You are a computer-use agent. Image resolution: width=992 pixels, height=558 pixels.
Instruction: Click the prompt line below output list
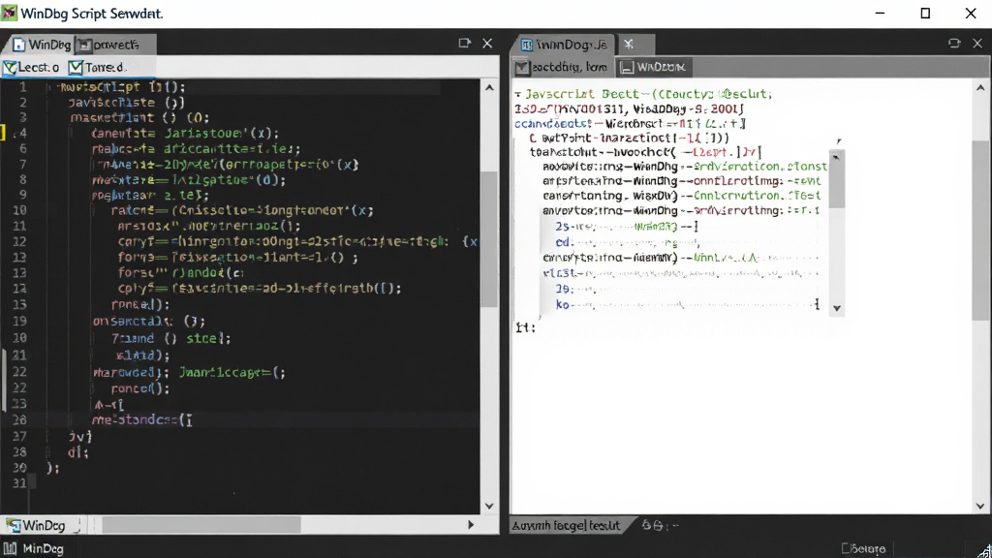(x=526, y=327)
